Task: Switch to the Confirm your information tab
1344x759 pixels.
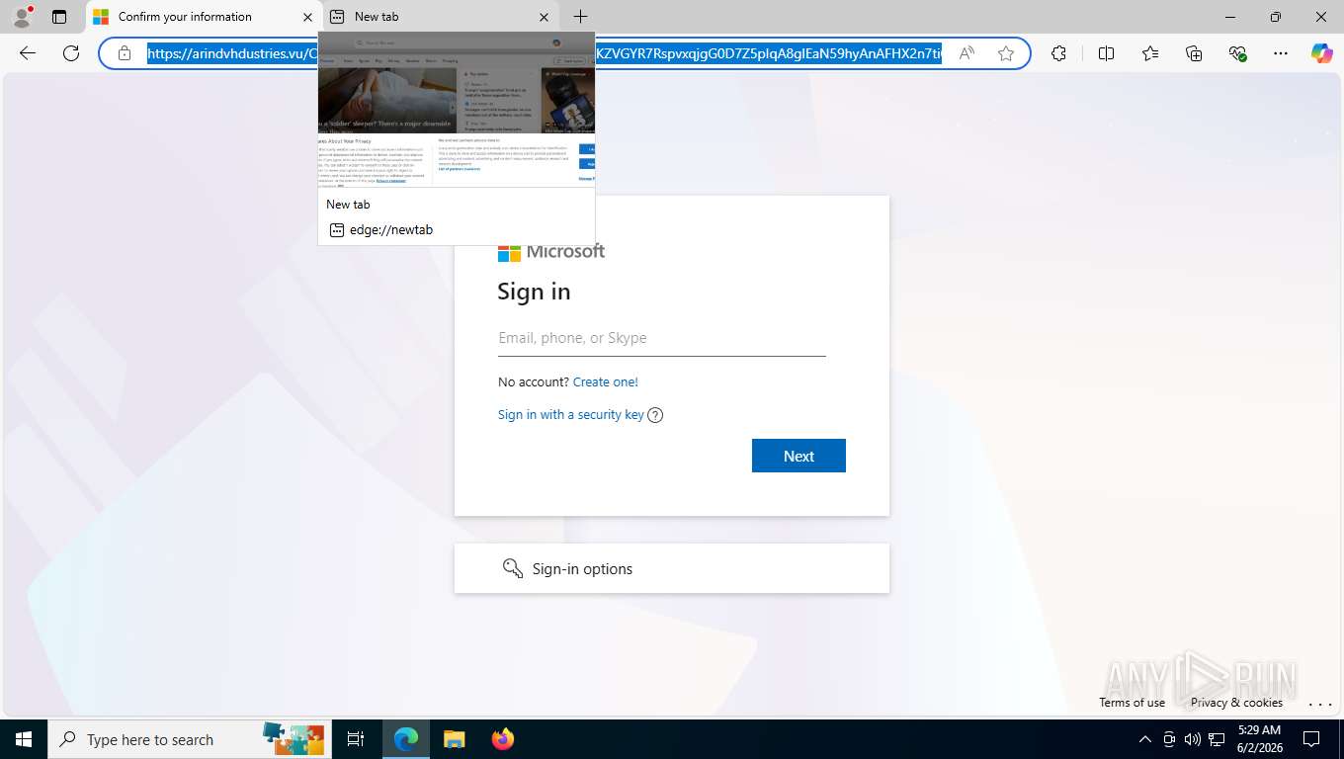Action: pos(203,17)
